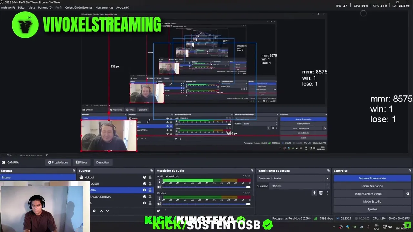Open transition properties three-dot menu
The image size is (413, 232).
click(327, 193)
